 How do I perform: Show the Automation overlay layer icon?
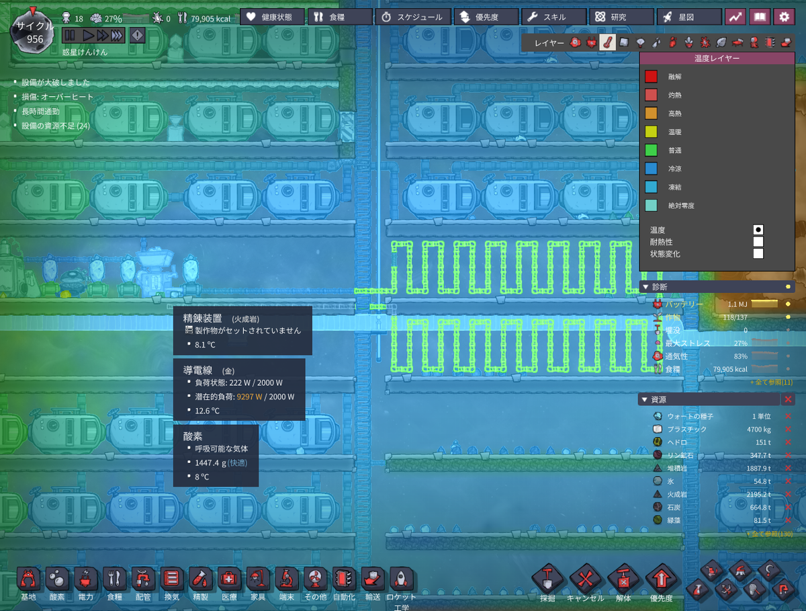pyautogui.click(x=770, y=43)
